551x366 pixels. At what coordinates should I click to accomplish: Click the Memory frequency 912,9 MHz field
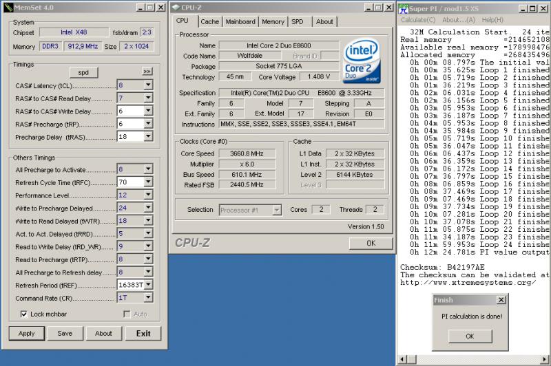coord(83,46)
